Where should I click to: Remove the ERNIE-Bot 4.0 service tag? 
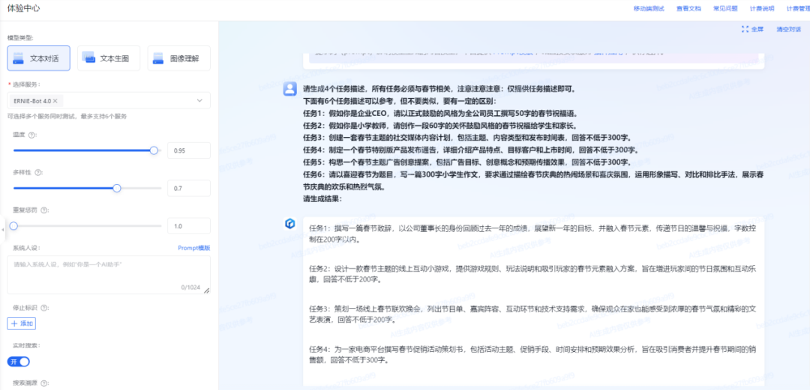coord(55,100)
